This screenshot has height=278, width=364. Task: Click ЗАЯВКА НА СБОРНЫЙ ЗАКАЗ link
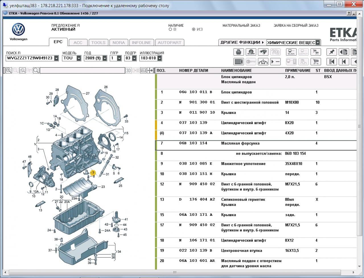pyautogui.click(x=296, y=25)
